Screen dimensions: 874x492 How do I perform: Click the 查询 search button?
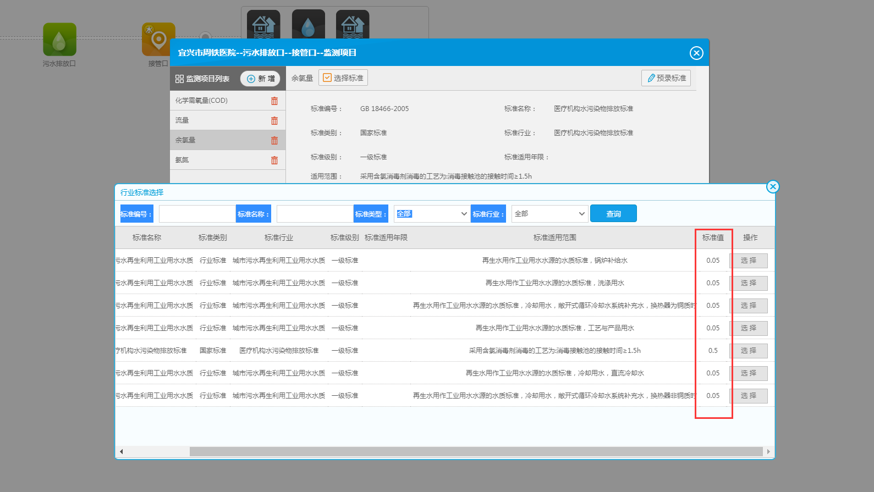point(613,214)
